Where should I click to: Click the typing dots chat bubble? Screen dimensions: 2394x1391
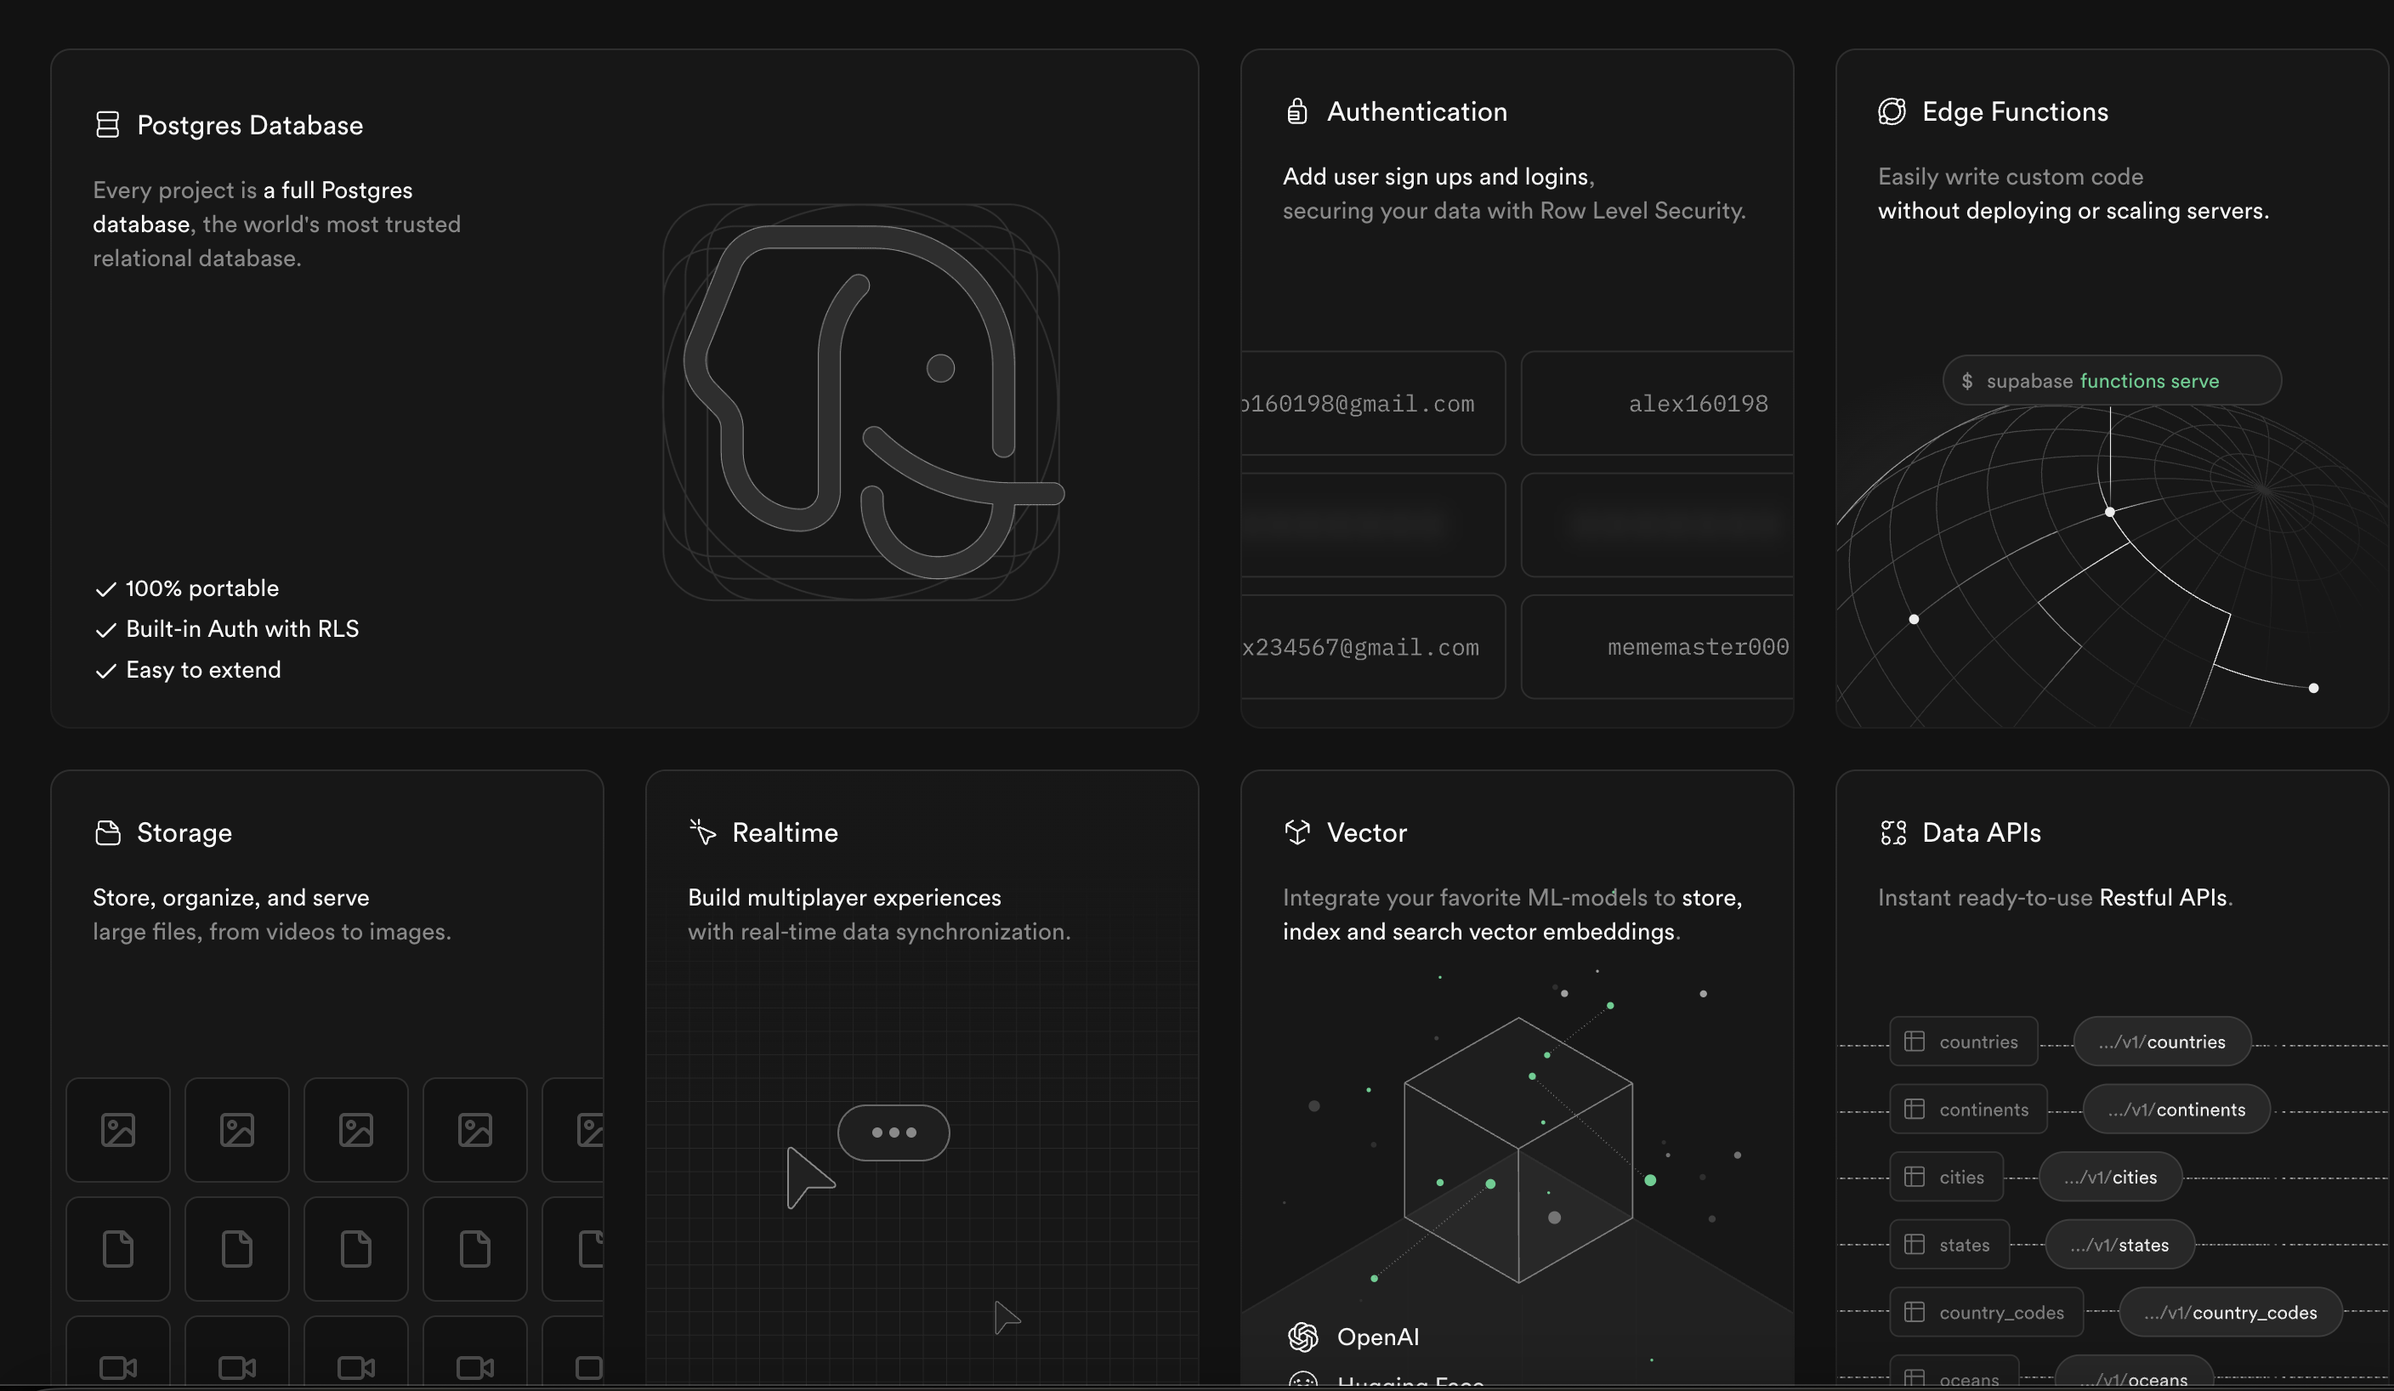point(893,1132)
